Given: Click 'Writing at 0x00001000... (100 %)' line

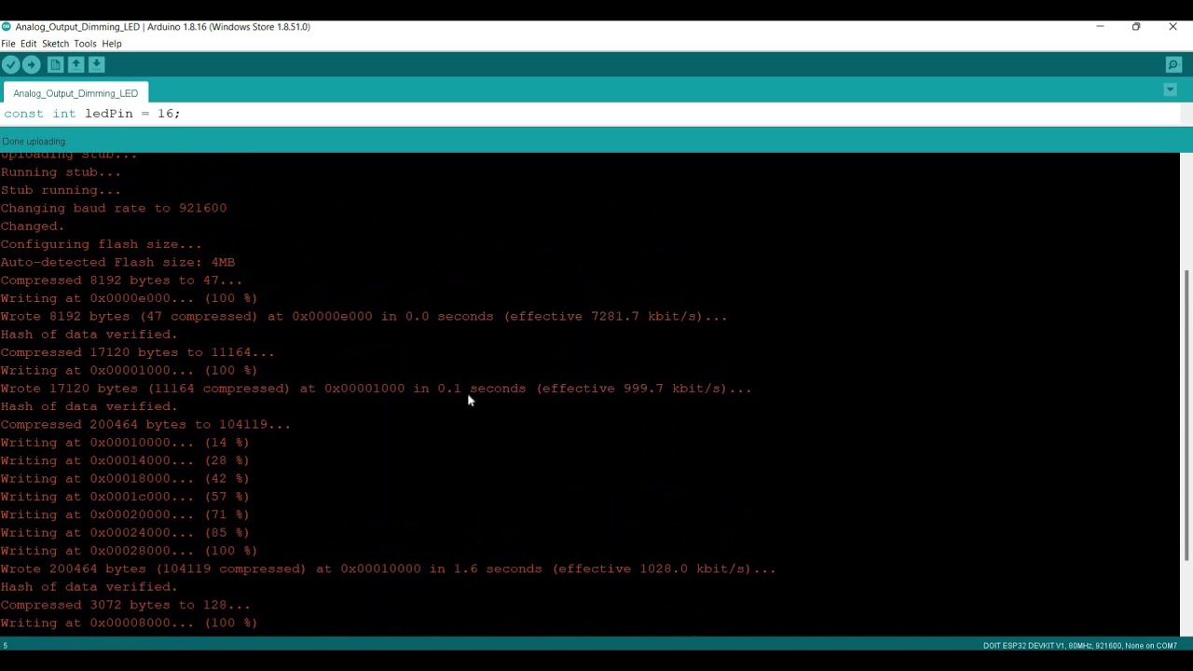Looking at the screenshot, I should pyautogui.click(x=129, y=370).
